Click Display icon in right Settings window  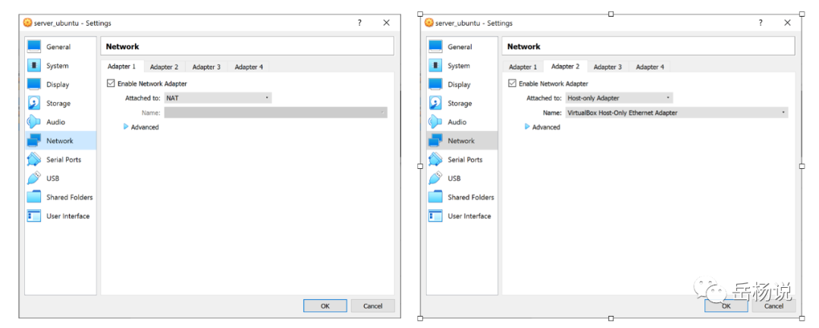(x=435, y=85)
